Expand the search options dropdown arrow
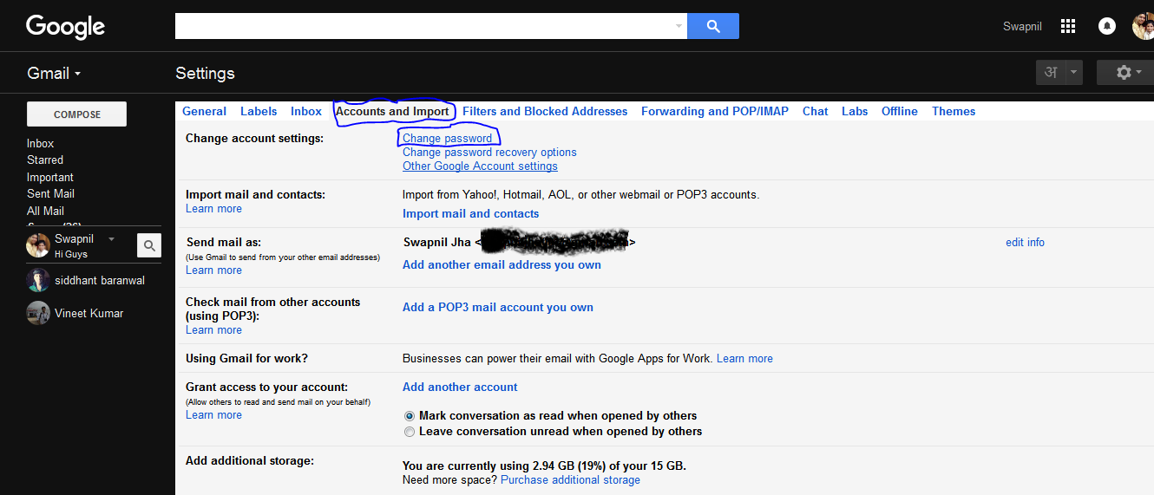 coord(679,26)
